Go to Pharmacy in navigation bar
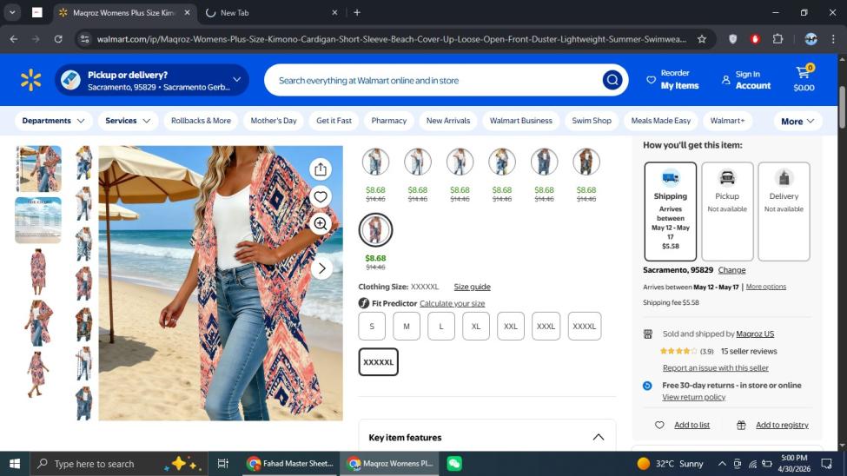Image resolution: width=847 pixels, height=476 pixels. click(x=388, y=121)
